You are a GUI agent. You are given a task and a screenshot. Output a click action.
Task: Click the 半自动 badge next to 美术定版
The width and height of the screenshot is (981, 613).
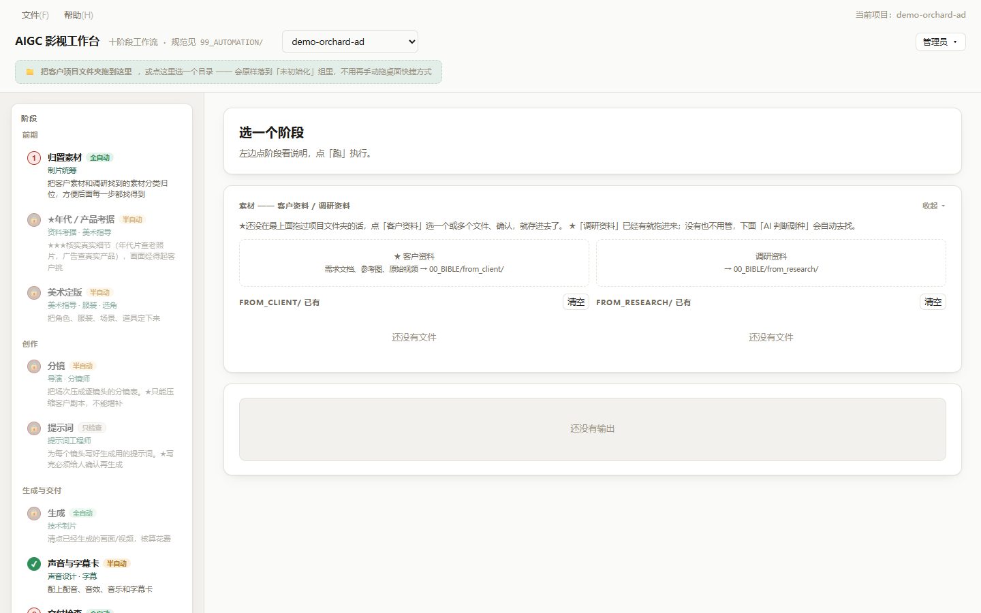click(x=100, y=292)
